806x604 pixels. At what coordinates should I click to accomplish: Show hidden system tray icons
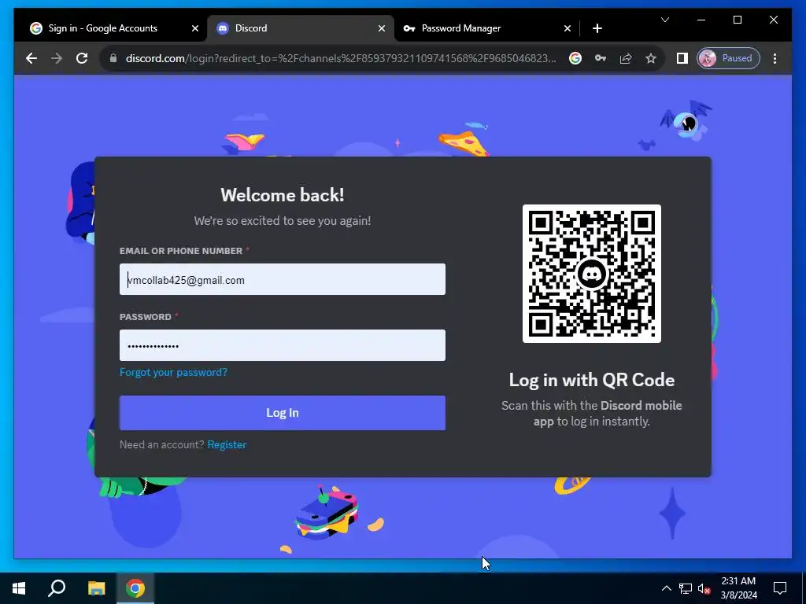[666, 588]
